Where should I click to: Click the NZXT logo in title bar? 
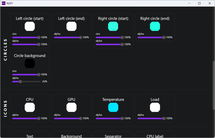click(x=3, y=3)
